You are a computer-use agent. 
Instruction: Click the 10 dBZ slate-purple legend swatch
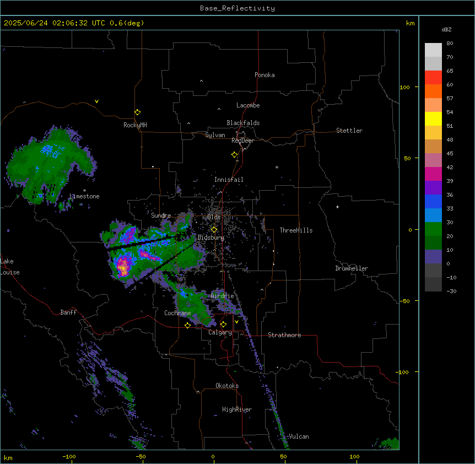click(x=433, y=257)
